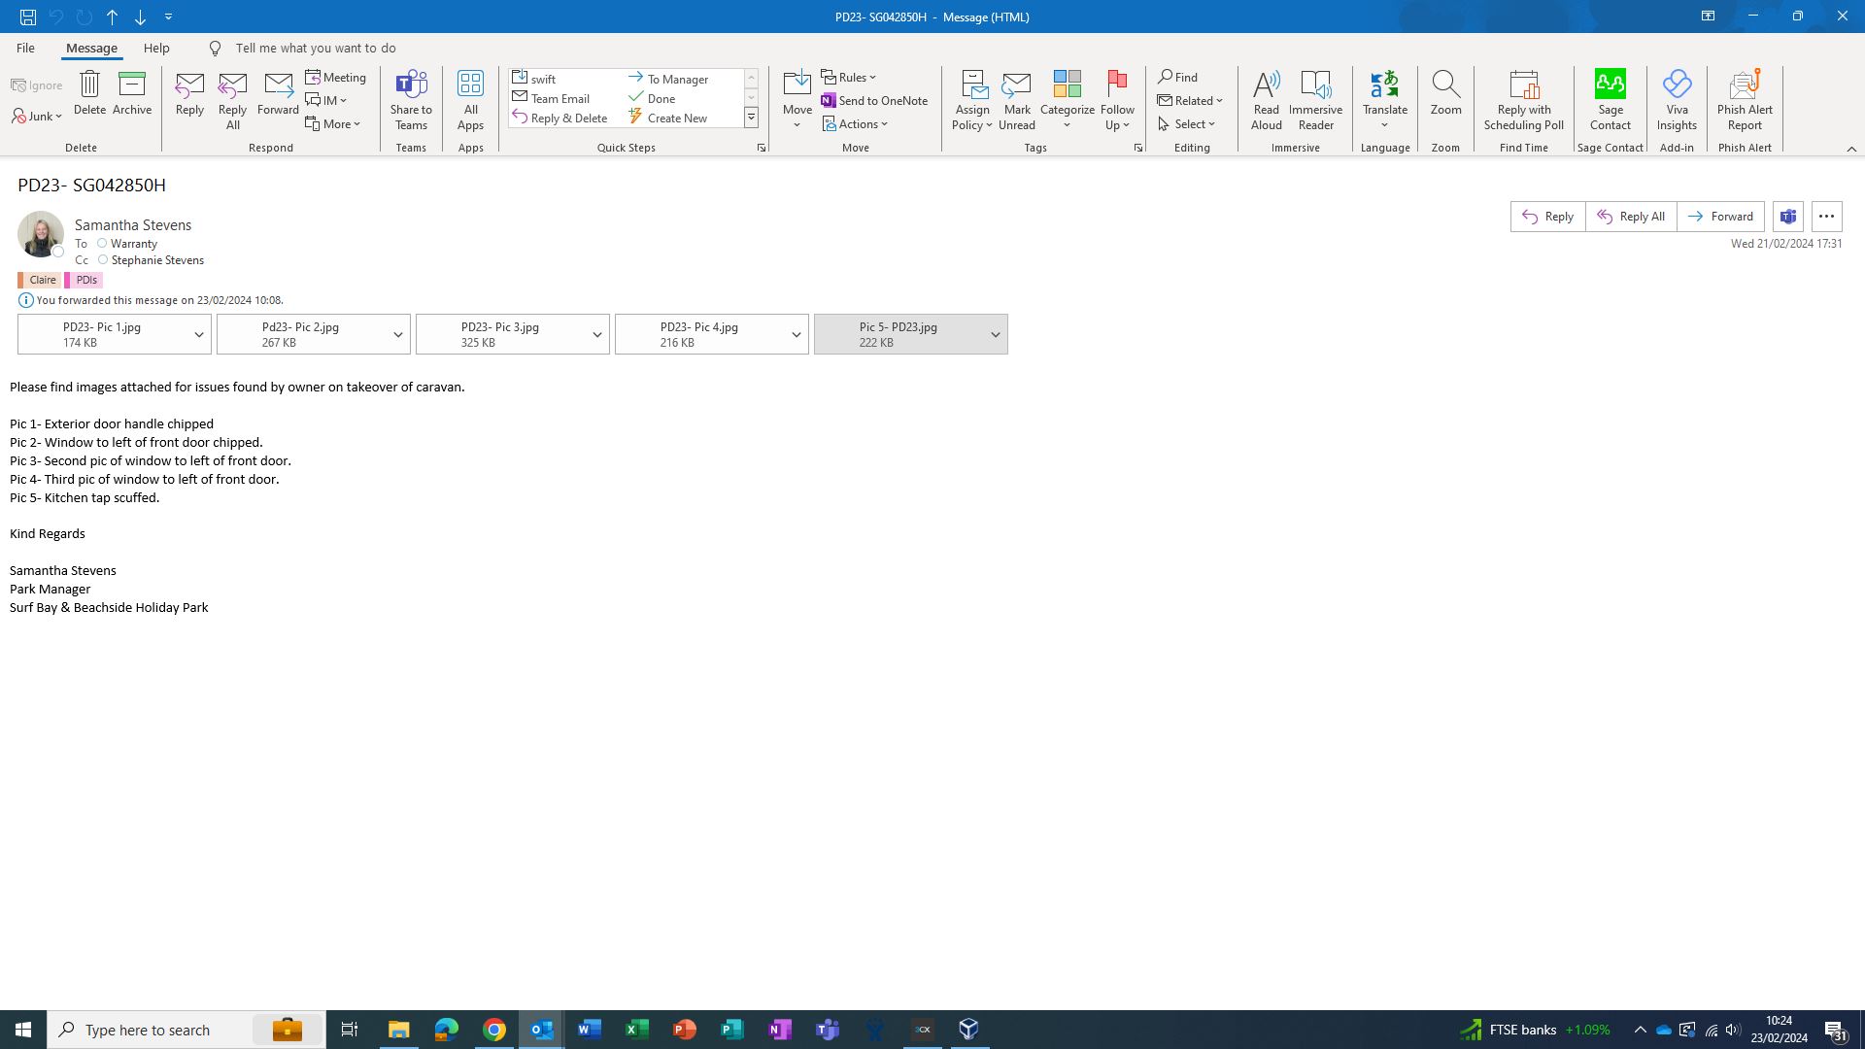
Task: Click presence indicator next to Warranty
Action: pyautogui.click(x=102, y=243)
